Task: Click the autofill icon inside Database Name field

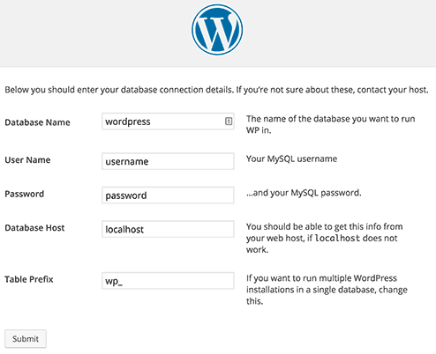Action: (229, 122)
